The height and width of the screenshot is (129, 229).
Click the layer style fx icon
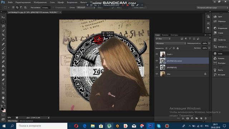click(x=183, y=119)
